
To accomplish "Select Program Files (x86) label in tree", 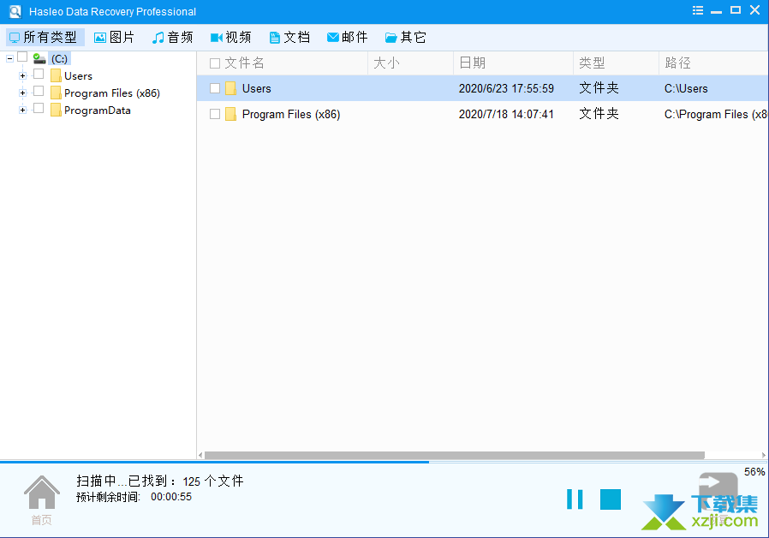I will [x=112, y=93].
